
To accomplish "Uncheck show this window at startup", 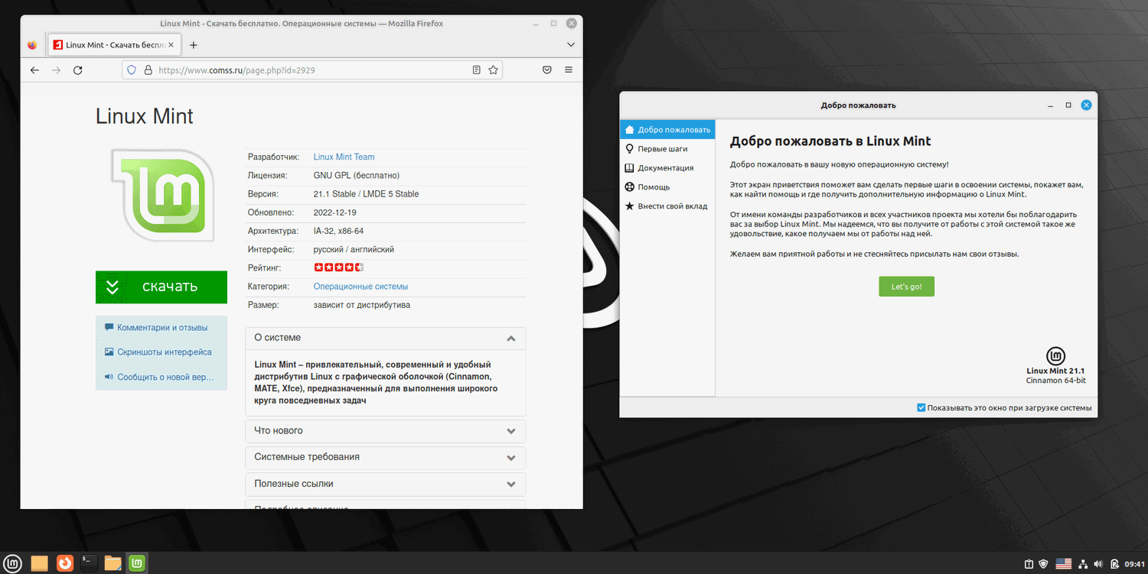I will [x=921, y=408].
